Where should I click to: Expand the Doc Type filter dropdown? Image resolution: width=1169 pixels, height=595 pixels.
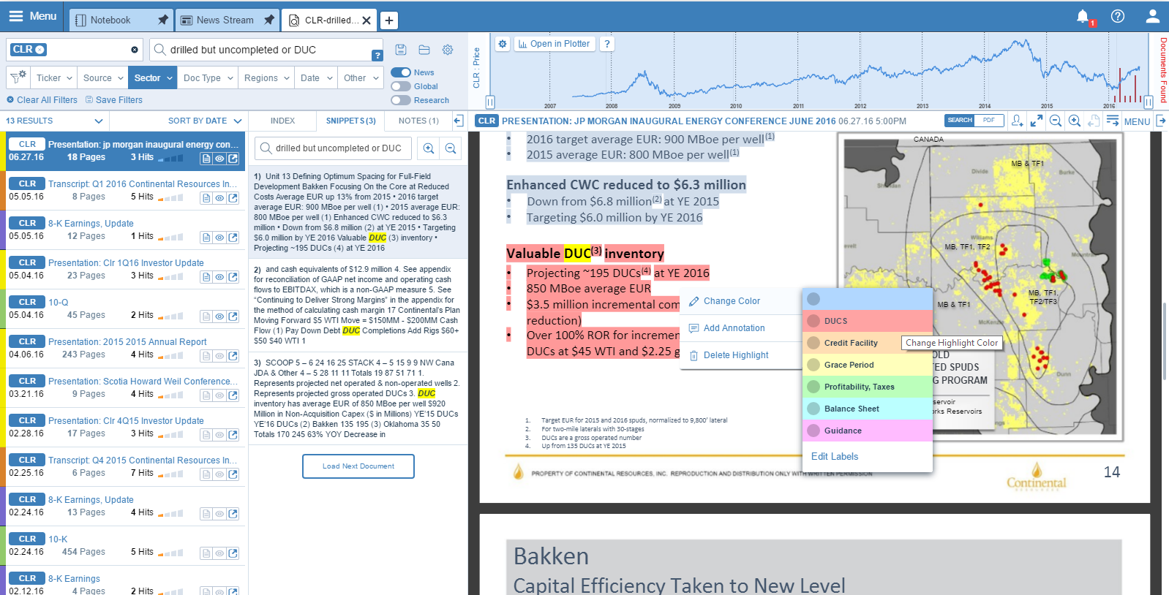[x=208, y=77]
